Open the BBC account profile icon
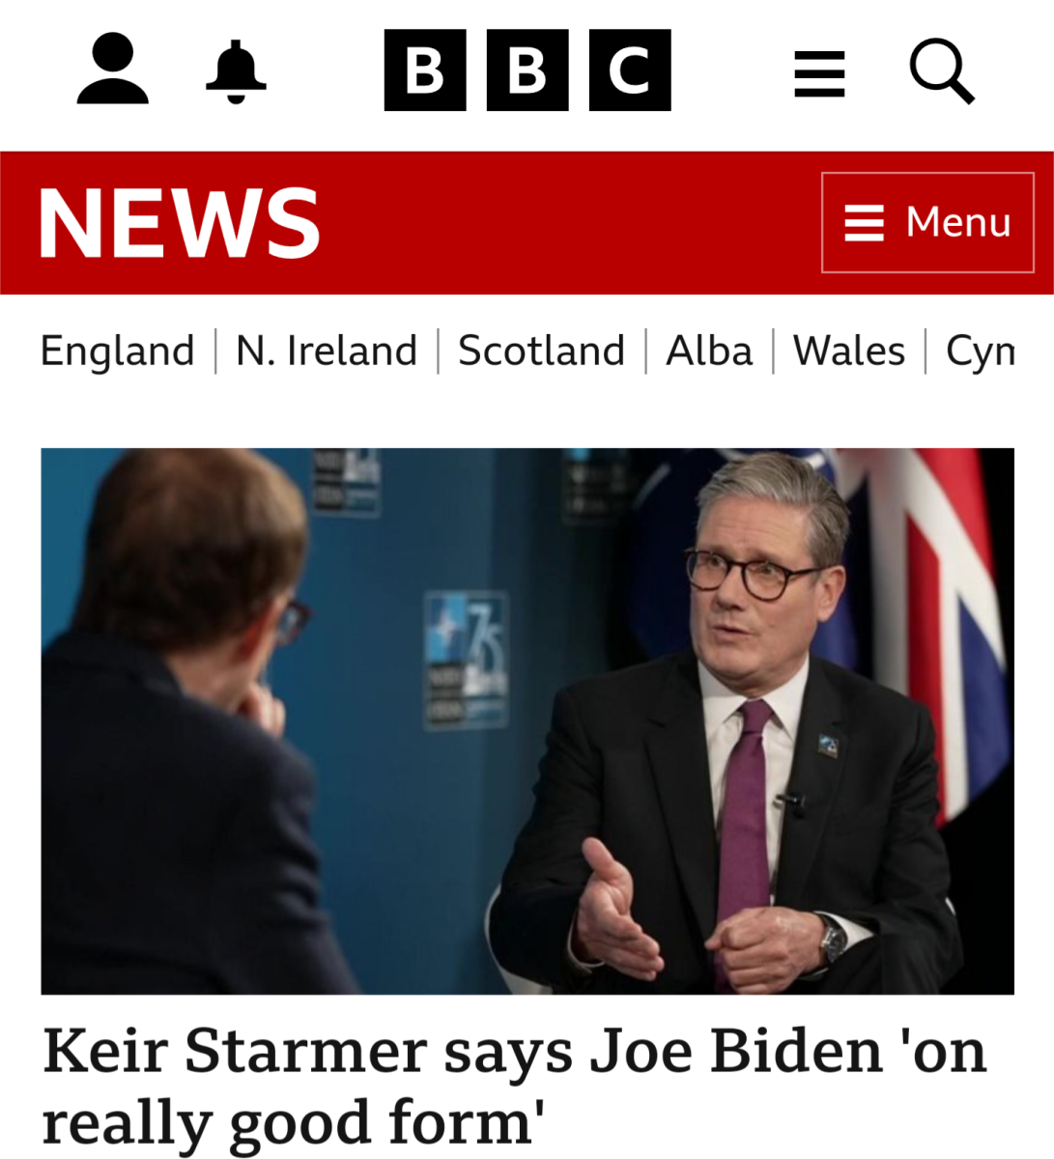1054x1159 pixels. tap(113, 69)
